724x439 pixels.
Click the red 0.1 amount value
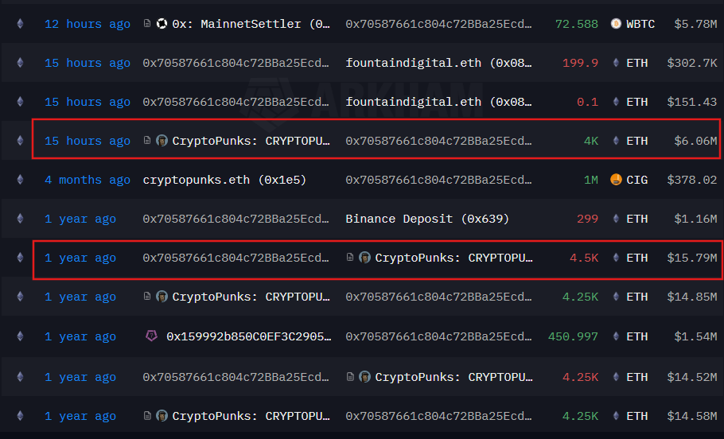pyautogui.click(x=587, y=102)
